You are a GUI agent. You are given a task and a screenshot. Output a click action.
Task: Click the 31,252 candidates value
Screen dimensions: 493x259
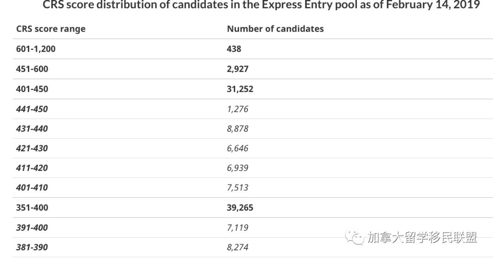[x=240, y=89]
